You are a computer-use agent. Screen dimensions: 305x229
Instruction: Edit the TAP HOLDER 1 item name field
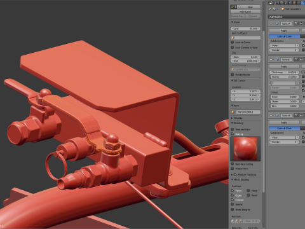click(x=248, y=112)
